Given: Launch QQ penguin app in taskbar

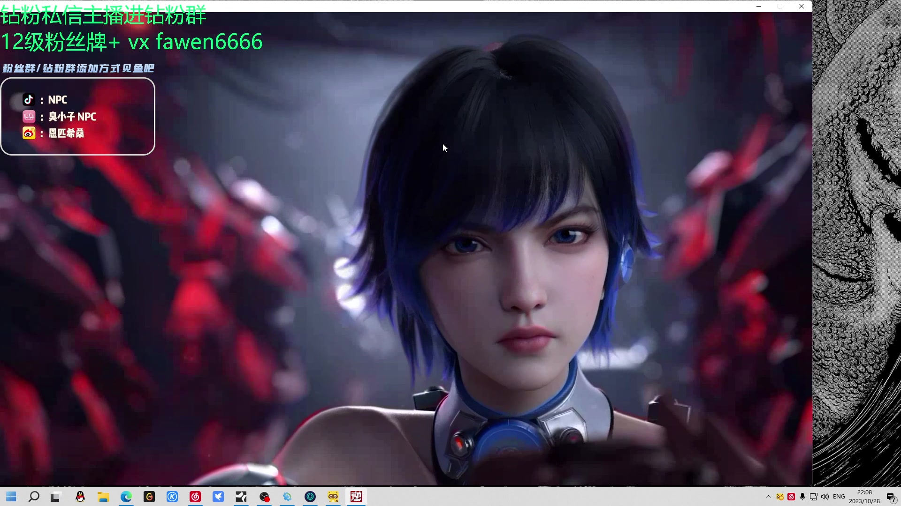Looking at the screenshot, I should coord(80,497).
